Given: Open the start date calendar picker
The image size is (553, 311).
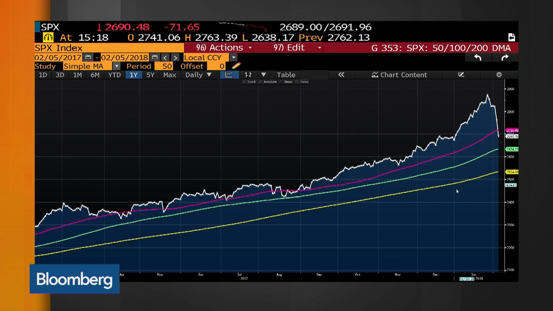Looking at the screenshot, I should coord(88,57).
